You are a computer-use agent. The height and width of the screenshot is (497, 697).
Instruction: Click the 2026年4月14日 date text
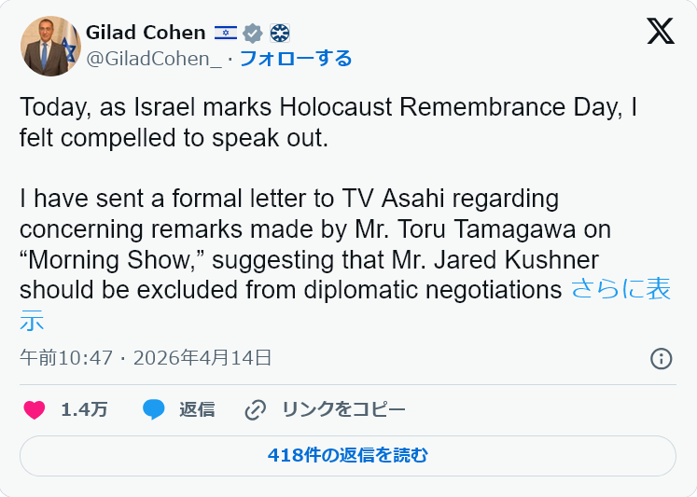point(202,358)
